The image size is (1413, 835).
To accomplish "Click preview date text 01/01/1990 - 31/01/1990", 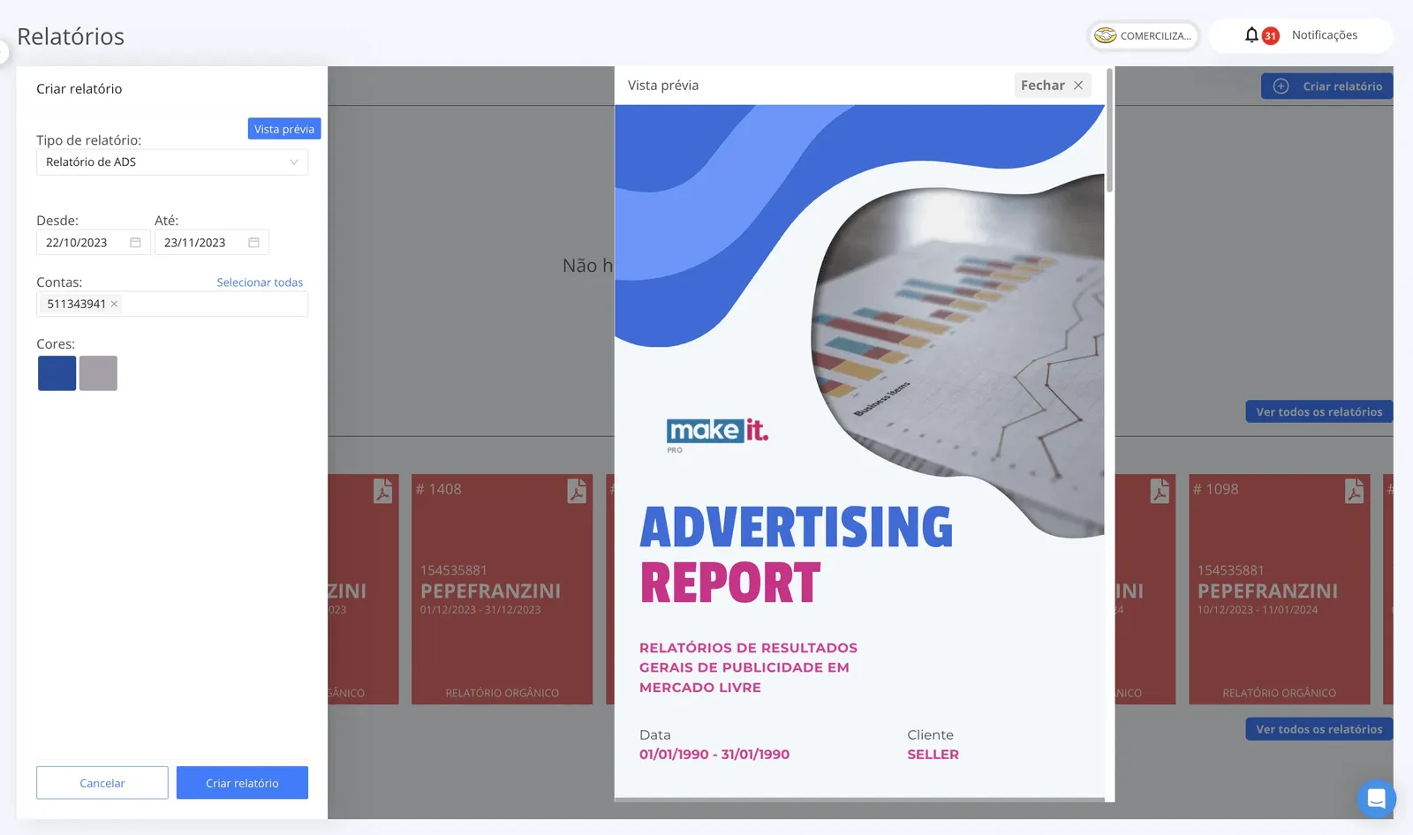I will (x=714, y=755).
